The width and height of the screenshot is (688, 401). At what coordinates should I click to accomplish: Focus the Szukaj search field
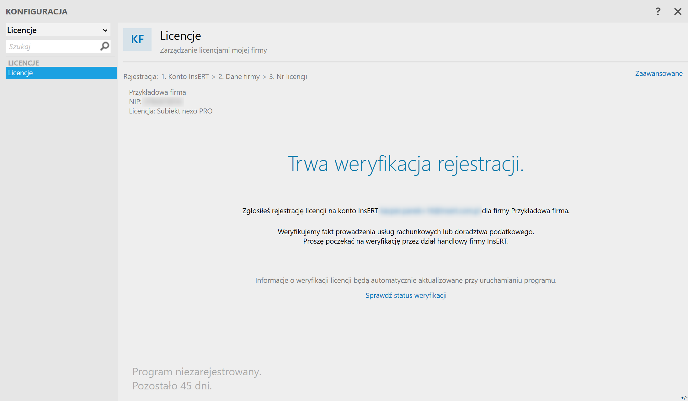[52, 47]
